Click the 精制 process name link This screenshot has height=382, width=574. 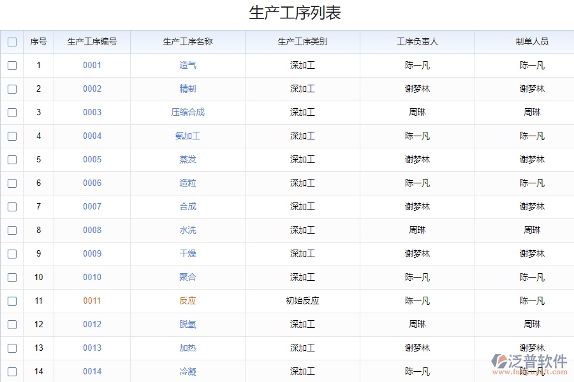[188, 88]
